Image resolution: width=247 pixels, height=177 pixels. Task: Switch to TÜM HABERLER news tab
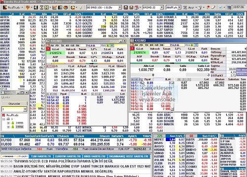click(x=41, y=156)
